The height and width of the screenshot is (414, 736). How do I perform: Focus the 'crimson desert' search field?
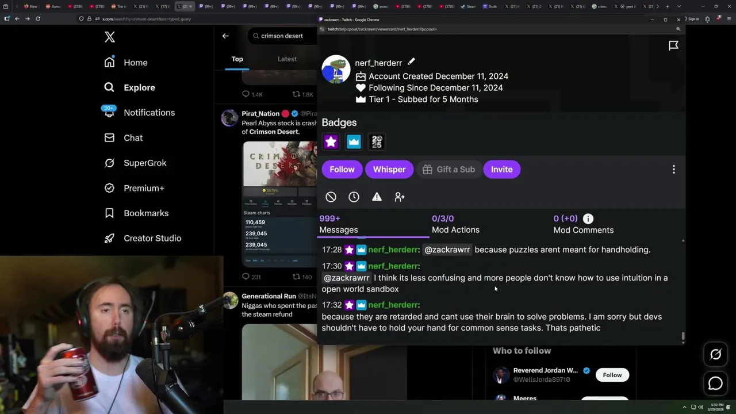pos(283,36)
